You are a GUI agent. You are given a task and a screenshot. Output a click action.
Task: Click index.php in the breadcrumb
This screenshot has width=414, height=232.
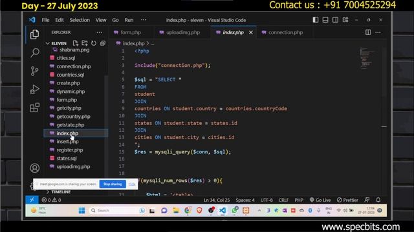click(133, 43)
